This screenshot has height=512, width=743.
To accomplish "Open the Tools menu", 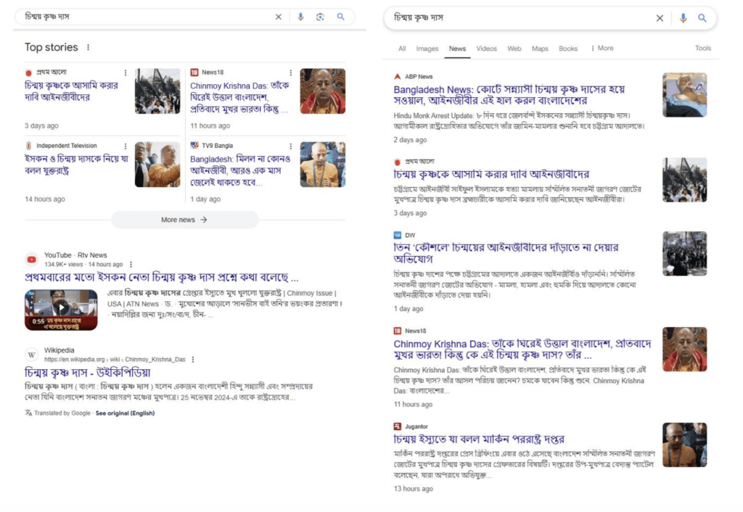I will click(702, 48).
